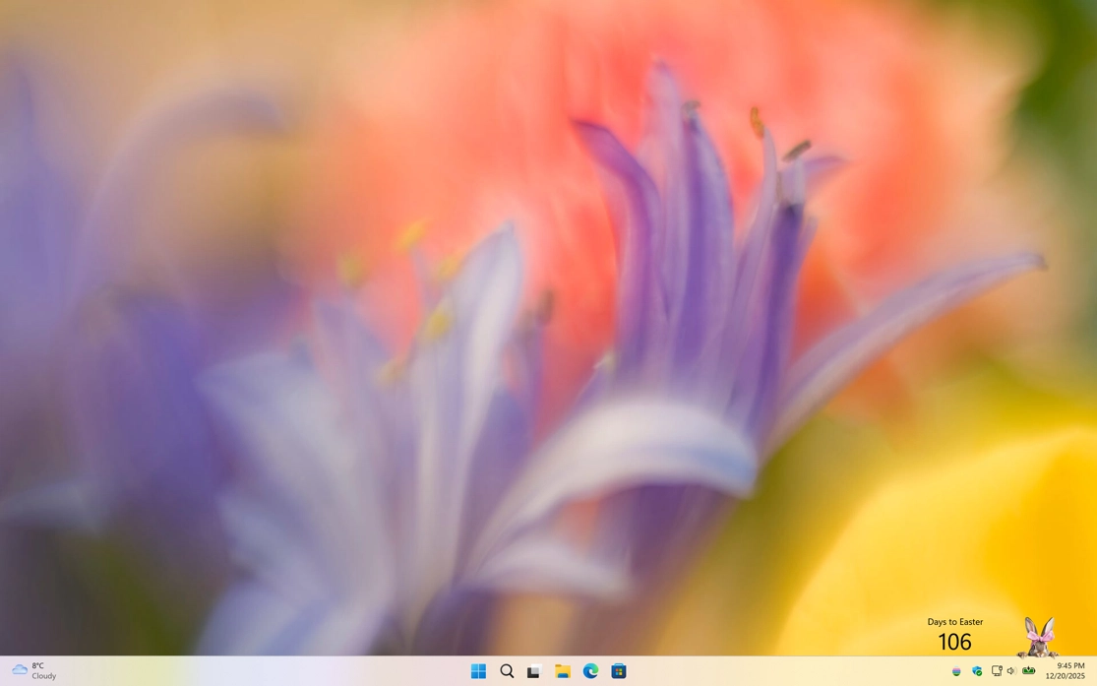Image resolution: width=1097 pixels, height=686 pixels.
Task: Open Microsoft Store app
Action: [x=619, y=671]
